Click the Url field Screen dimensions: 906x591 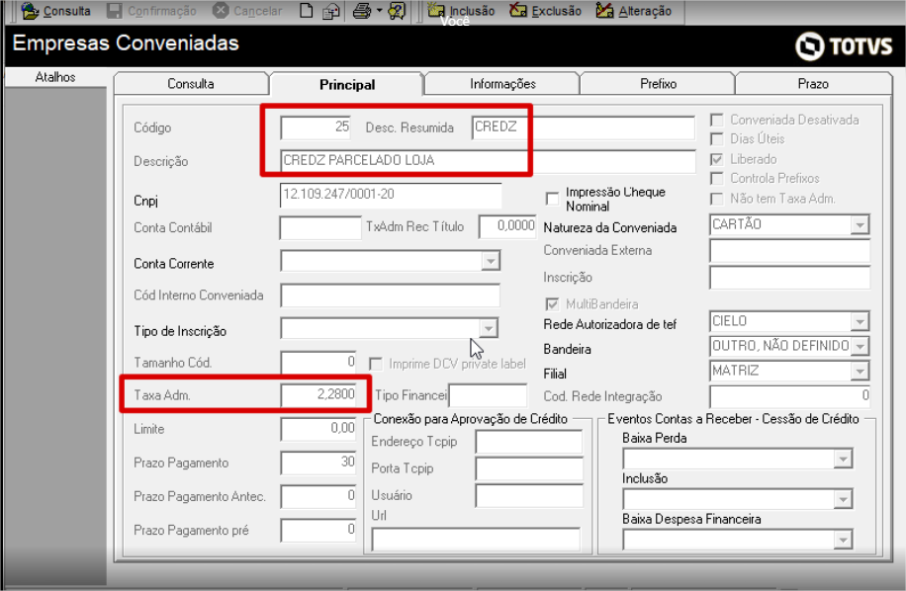pyautogui.click(x=476, y=540)
